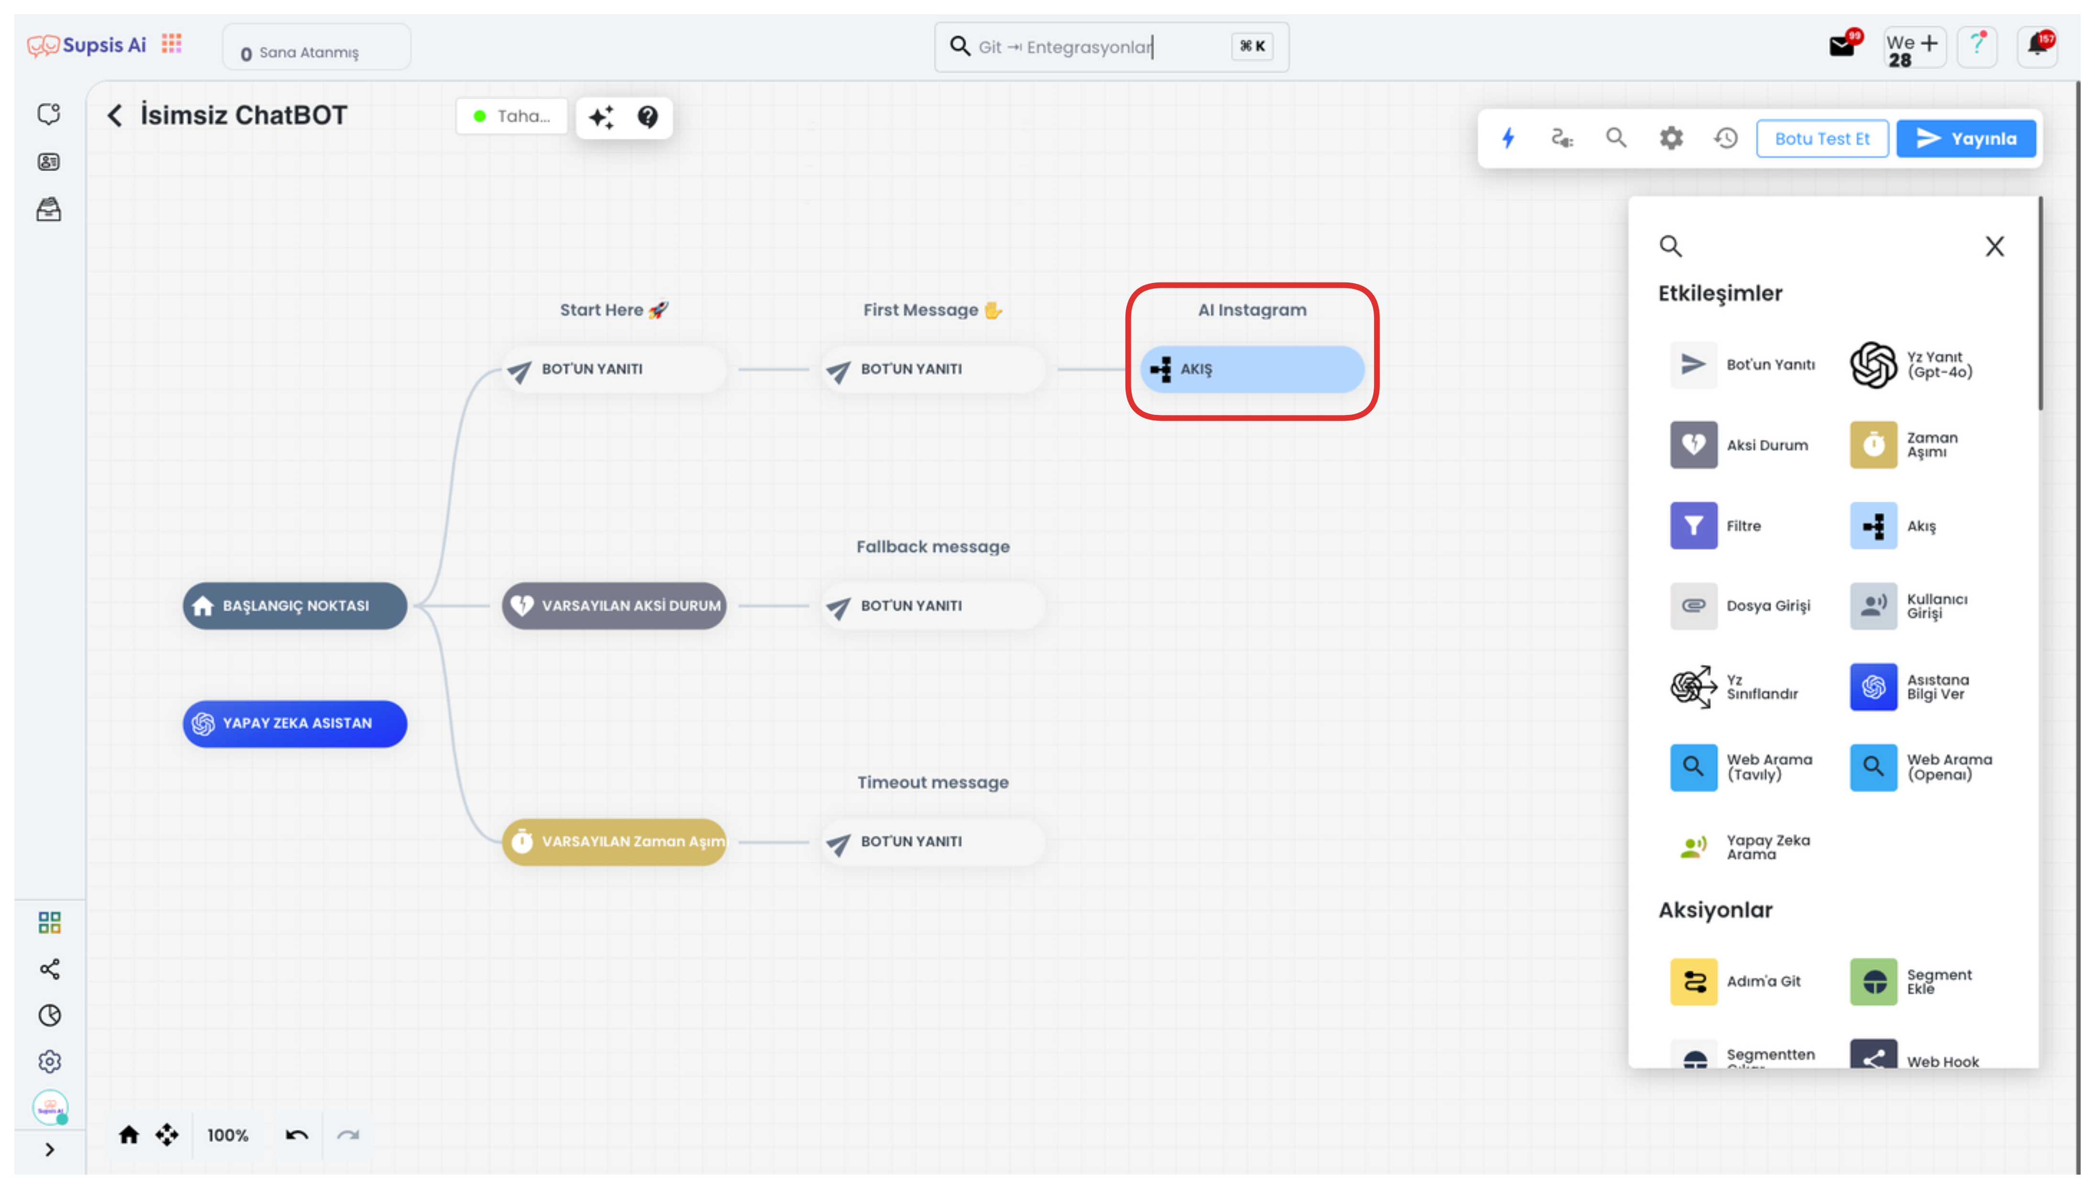Click the interactions panel scrollbar
Viewport: 2095px width, 1189px height.
pyautogui.click(x=2040, y=304)
